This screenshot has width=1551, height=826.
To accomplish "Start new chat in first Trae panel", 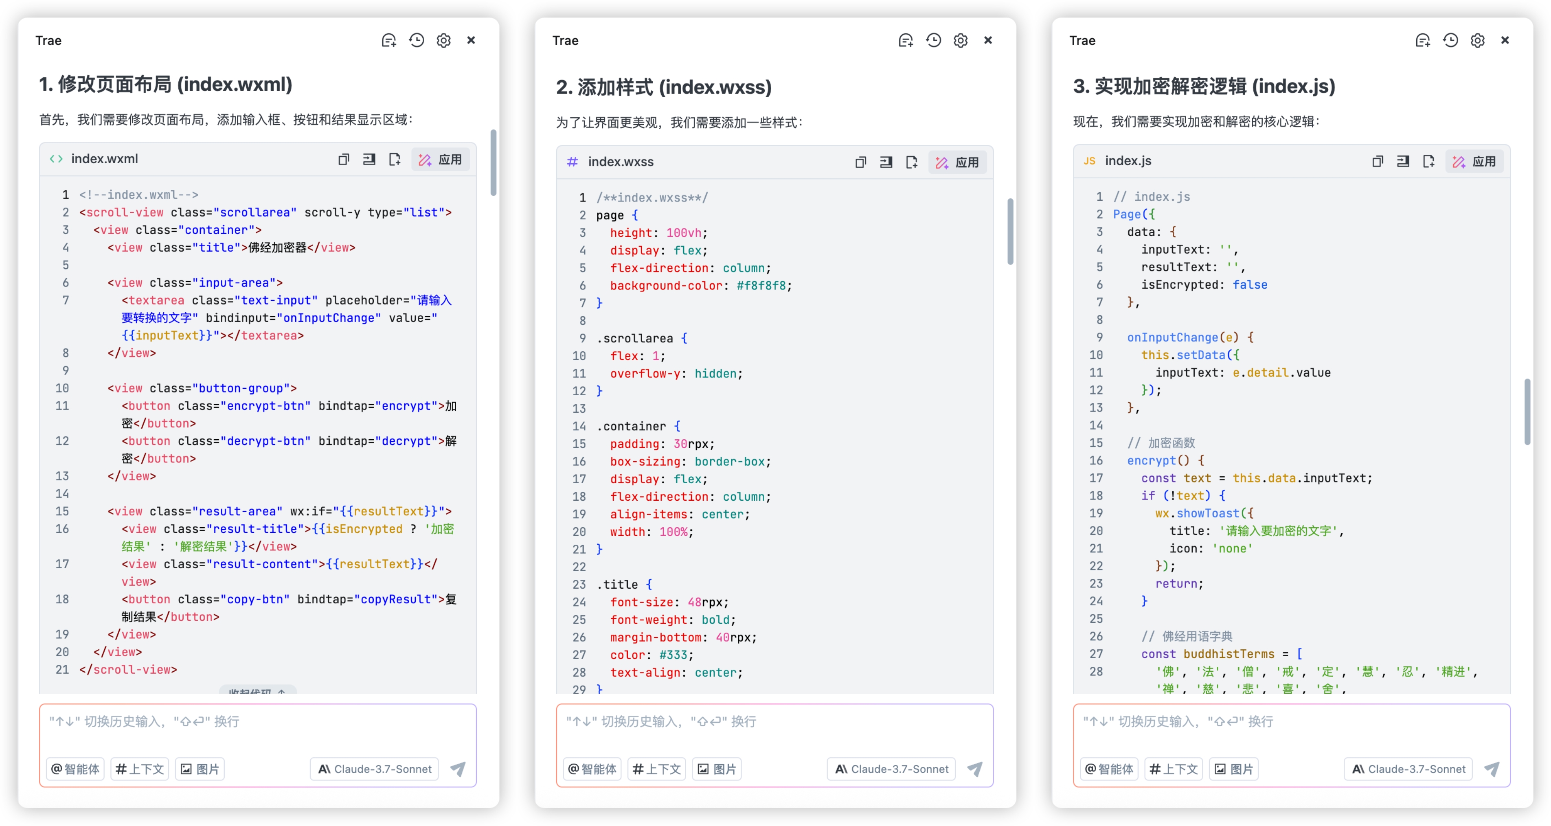I will 388,40.
